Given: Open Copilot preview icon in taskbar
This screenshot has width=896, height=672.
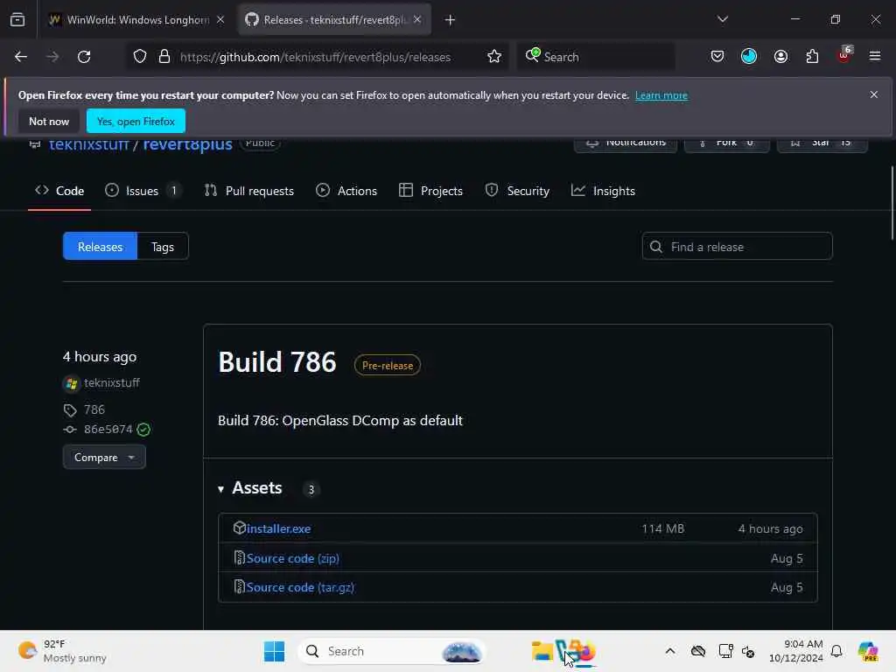Looking at the screenshot, I should [x=867, y=651].
